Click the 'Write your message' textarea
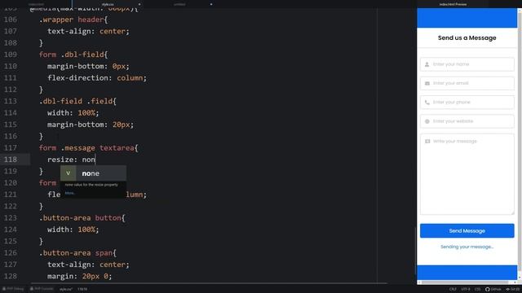The height and width of the screenshot is (293, 522). (x=467, y=174)
